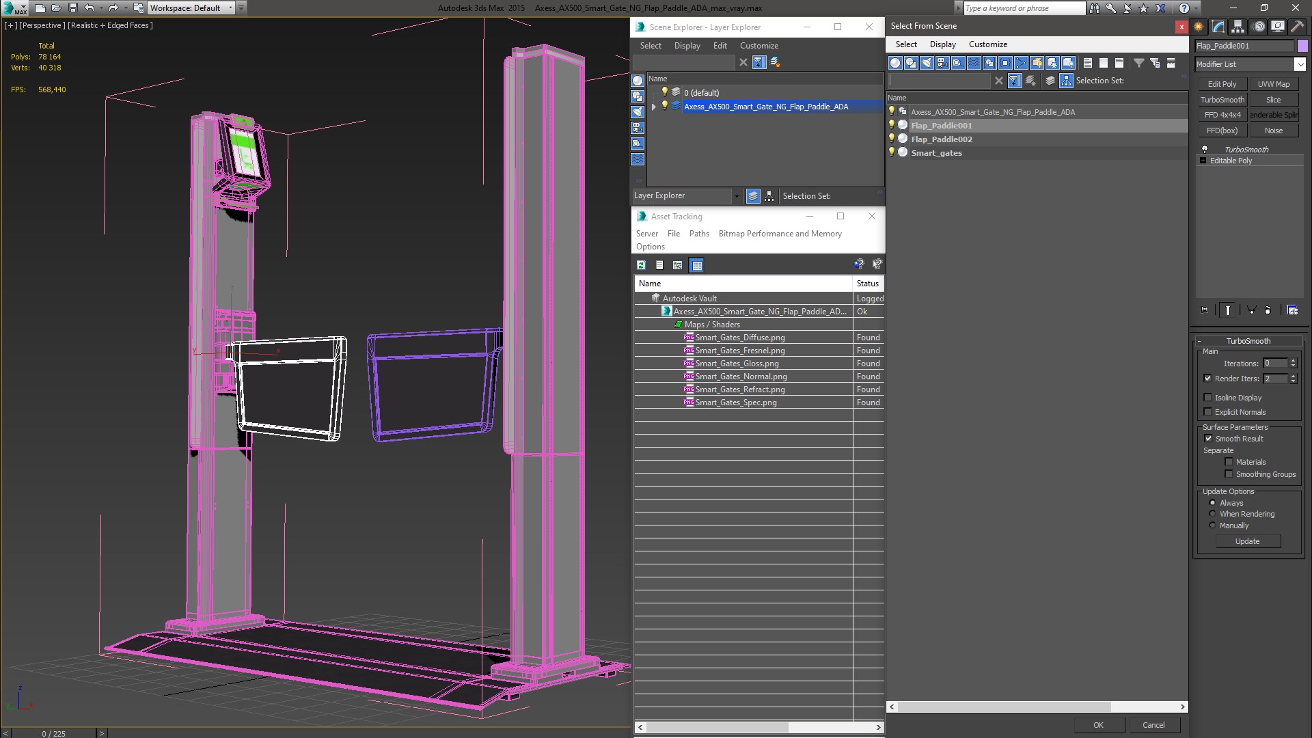The width and height of the screenshot is (1312, 738).
Task: Toggle Render Iters checkbox
Action: 1207,379
